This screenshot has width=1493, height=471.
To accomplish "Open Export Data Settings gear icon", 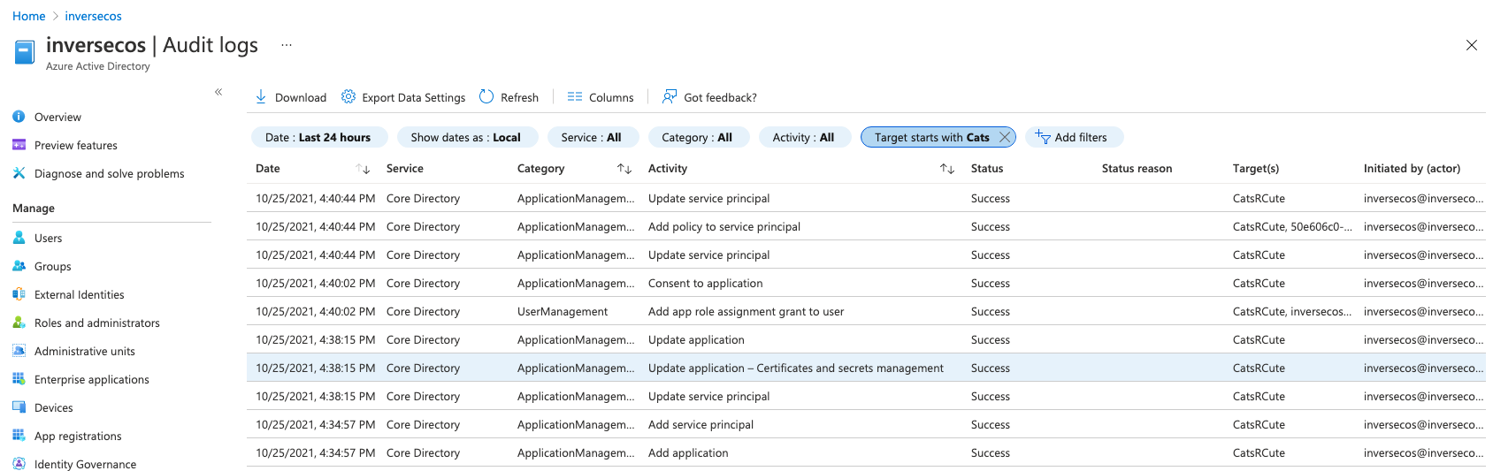I will tap(348, 97).
